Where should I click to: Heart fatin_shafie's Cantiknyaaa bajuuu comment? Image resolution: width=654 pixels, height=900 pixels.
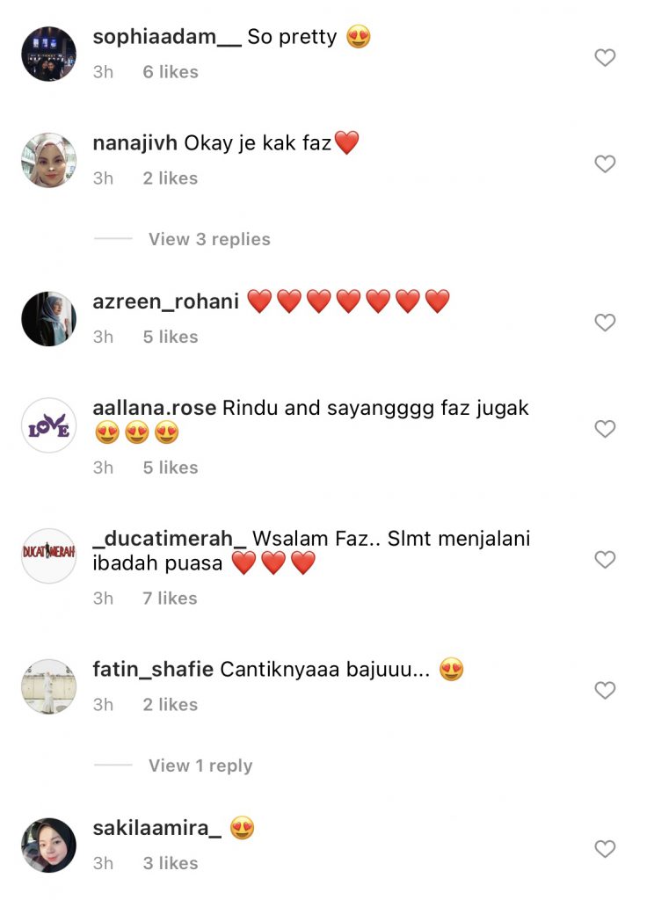pos(605,690)
